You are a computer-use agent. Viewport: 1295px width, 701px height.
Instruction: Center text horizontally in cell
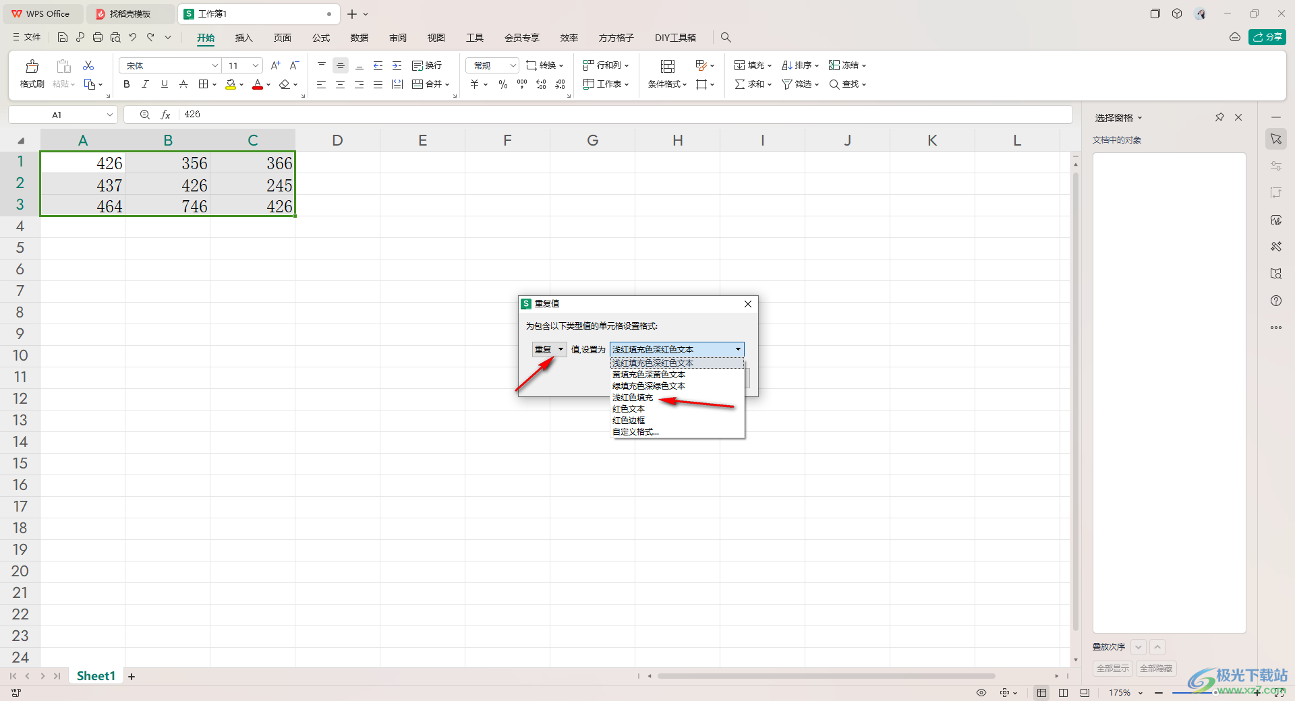click(340, 84)
